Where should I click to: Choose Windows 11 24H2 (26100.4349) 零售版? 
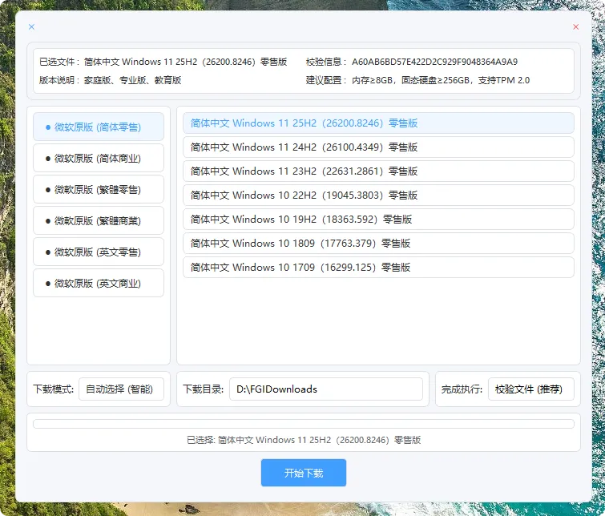[378, 147]
